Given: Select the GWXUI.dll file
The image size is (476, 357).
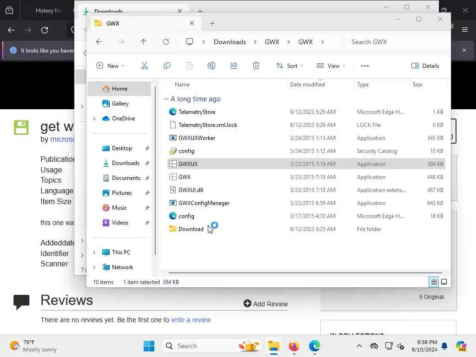Looking at the screenshot, I should tap(306, 190).
